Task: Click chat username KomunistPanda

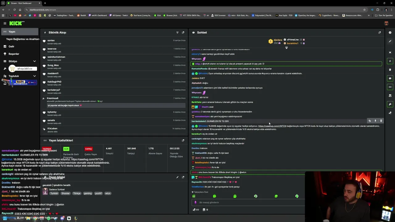Action: pos(199,69)
